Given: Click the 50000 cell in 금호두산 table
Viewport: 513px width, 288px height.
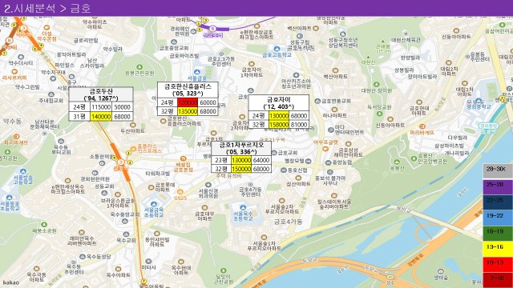Looking at the screenshot, I should pyautogui.click(x=122, y=107).
